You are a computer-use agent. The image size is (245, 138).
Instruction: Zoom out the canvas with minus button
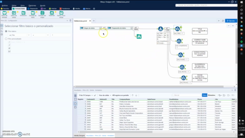coord(229,26)
